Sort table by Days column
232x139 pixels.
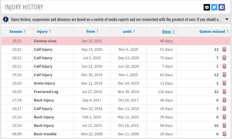[168, 31]
